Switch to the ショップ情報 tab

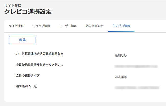tap(41, 26)
